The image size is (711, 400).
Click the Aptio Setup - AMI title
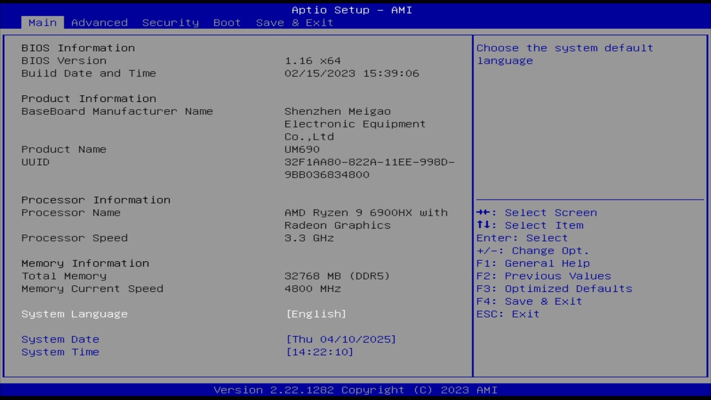click(352, 10)
